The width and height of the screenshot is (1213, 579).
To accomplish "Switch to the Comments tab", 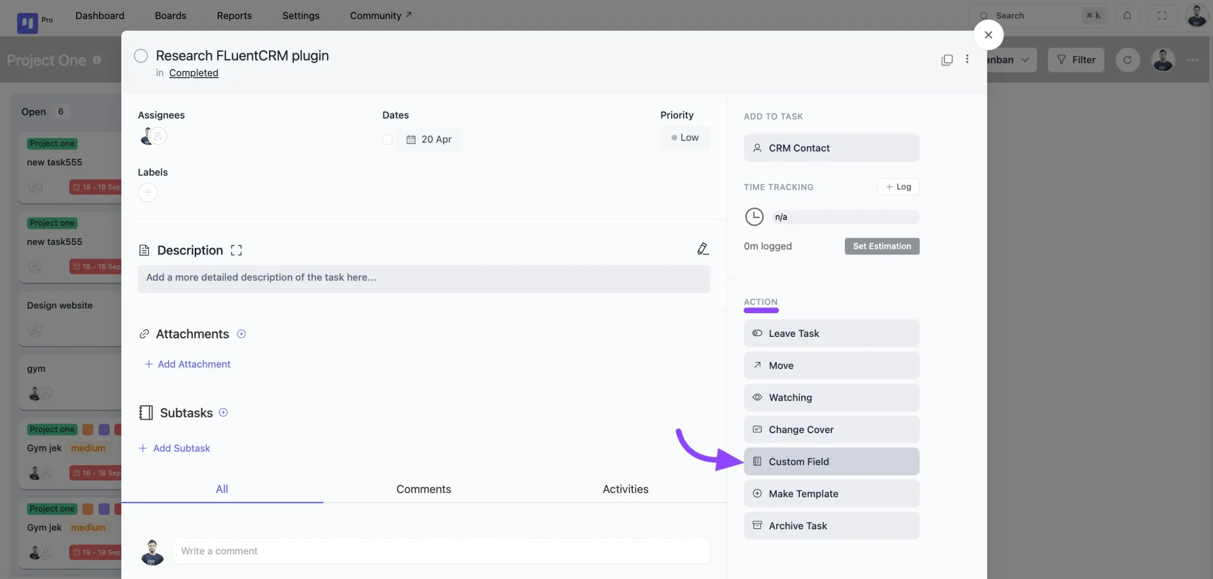I will click(424, 489).
